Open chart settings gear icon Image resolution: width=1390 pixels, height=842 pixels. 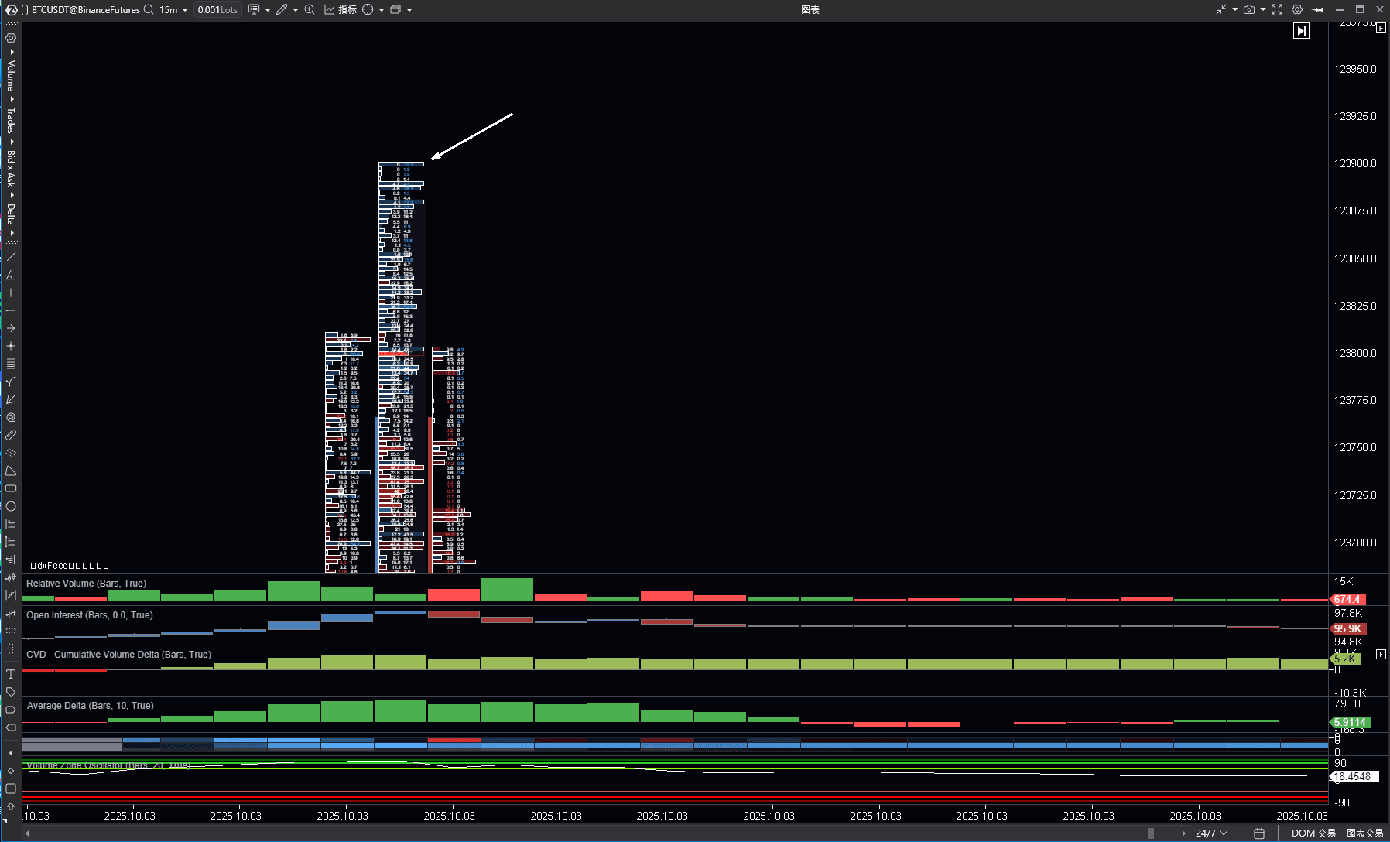click(1297, 10)
